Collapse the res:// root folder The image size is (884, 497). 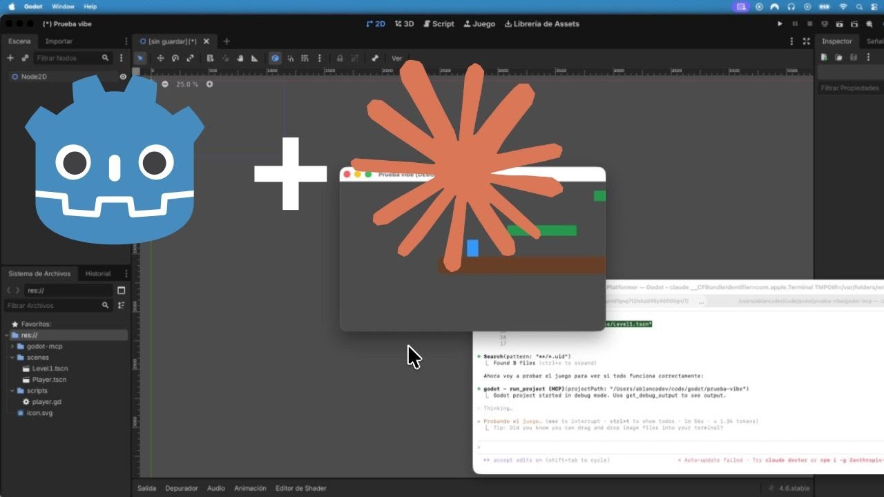7,335
